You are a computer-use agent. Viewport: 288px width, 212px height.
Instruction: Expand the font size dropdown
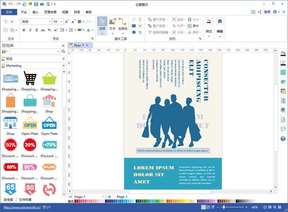tap(61, 22)
